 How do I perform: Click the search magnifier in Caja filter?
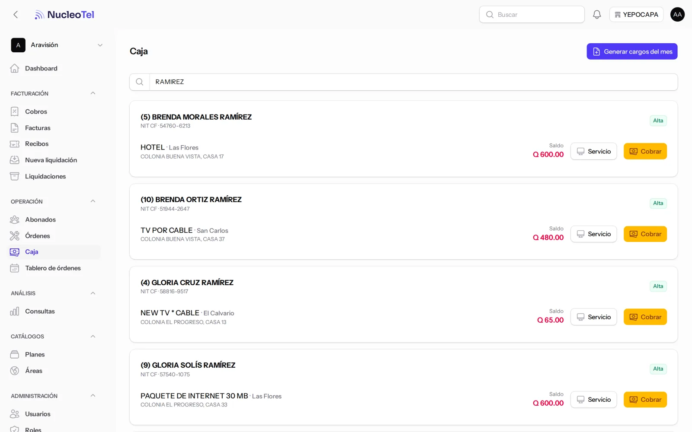[x=140, y=82]
